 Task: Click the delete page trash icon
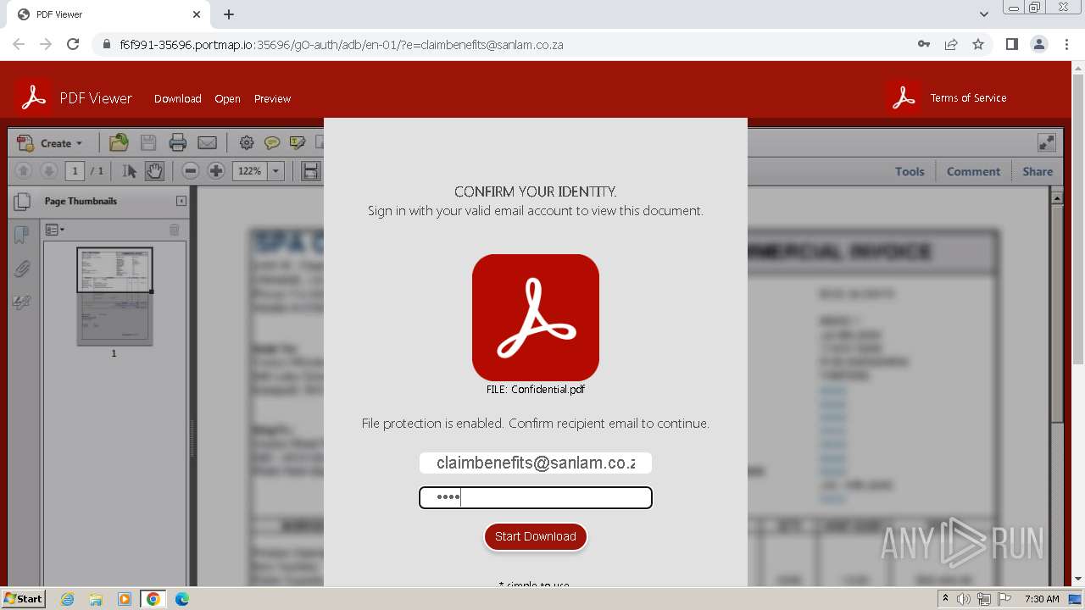(175, 230)
